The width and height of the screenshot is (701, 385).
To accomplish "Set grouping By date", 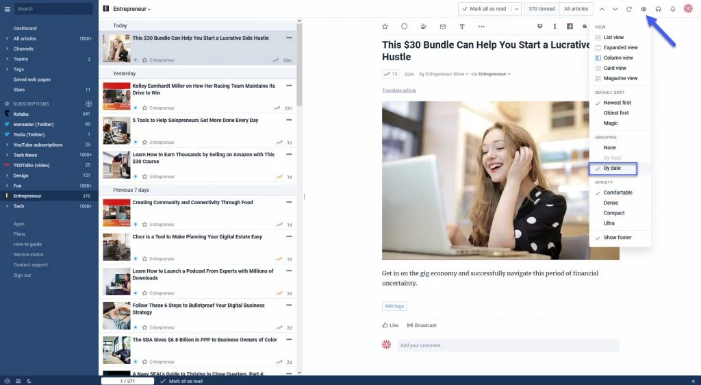I will [613, 169].
